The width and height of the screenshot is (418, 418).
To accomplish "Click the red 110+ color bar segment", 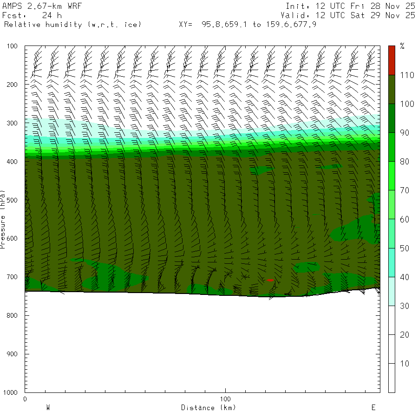I will 392,60.
